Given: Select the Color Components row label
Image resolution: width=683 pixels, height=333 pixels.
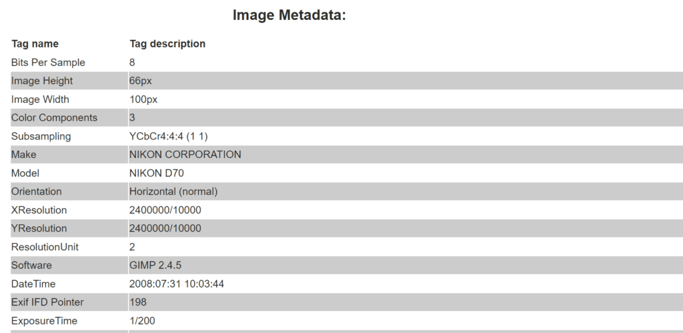Looking at the screenshot, I should (54, 118).
